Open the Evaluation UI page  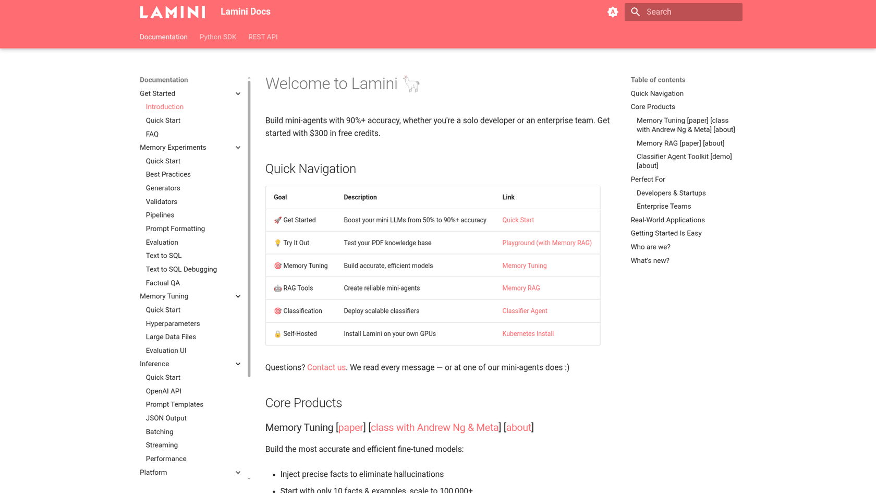tap(166, 351)
